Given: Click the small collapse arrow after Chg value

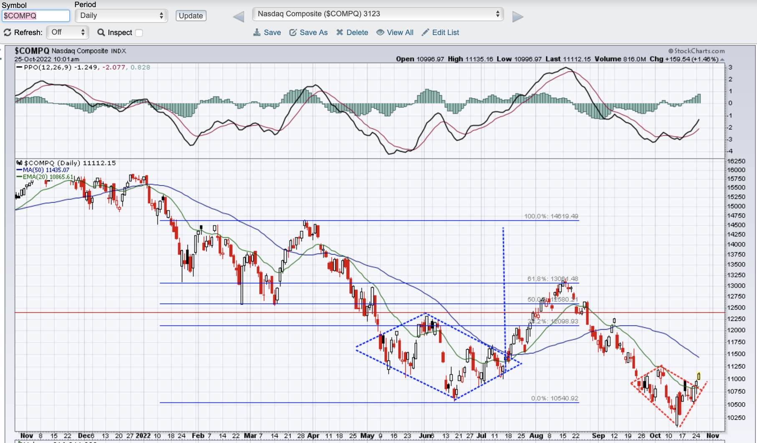Looking at the screenshot, I should tap(722, 60).
